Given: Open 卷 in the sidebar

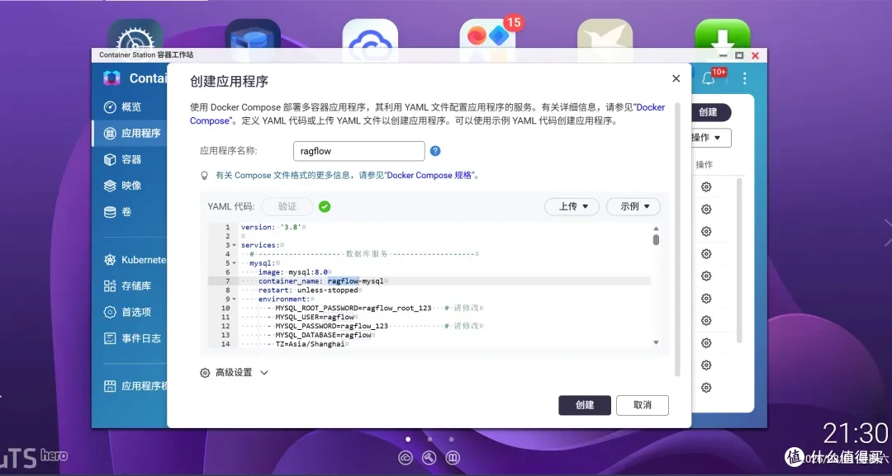Looking at the screenshot, I should [126, 212].
